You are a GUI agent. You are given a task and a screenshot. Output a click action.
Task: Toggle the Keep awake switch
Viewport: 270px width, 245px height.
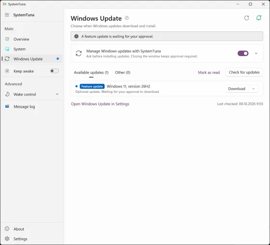pyautogui.click(x=54, y=71)
